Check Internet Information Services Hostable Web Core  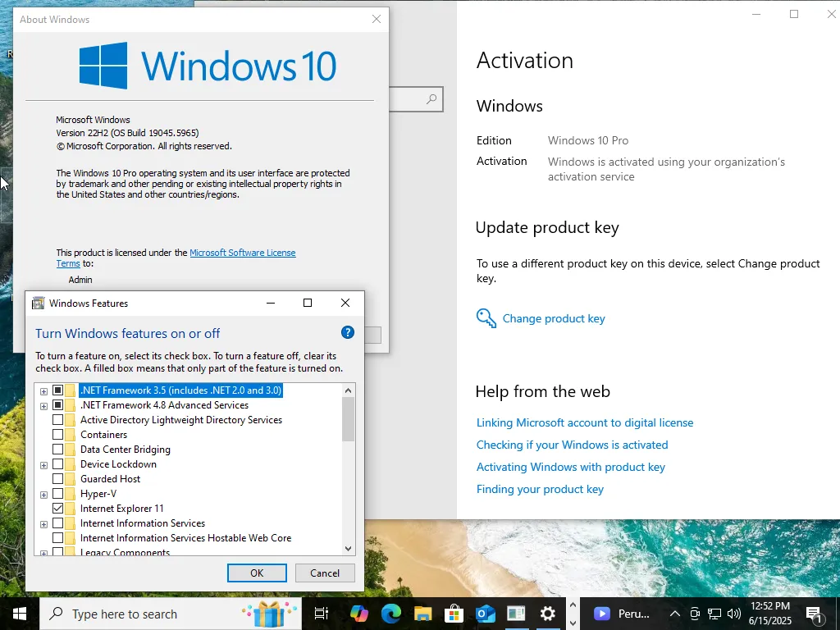pos(58,537)
